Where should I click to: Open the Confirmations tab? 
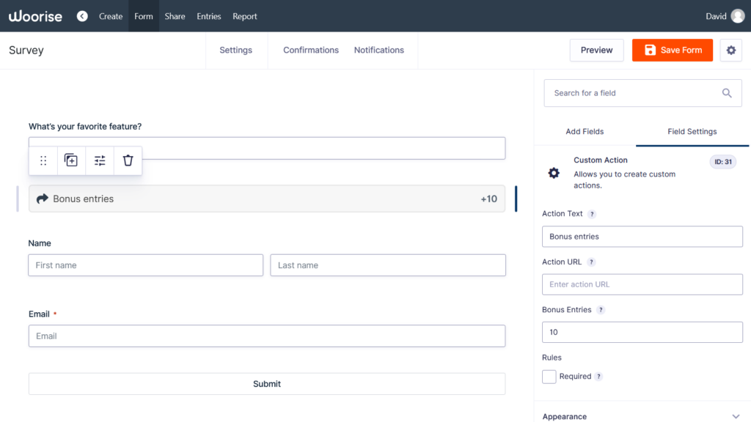click(x=311, y=50)
